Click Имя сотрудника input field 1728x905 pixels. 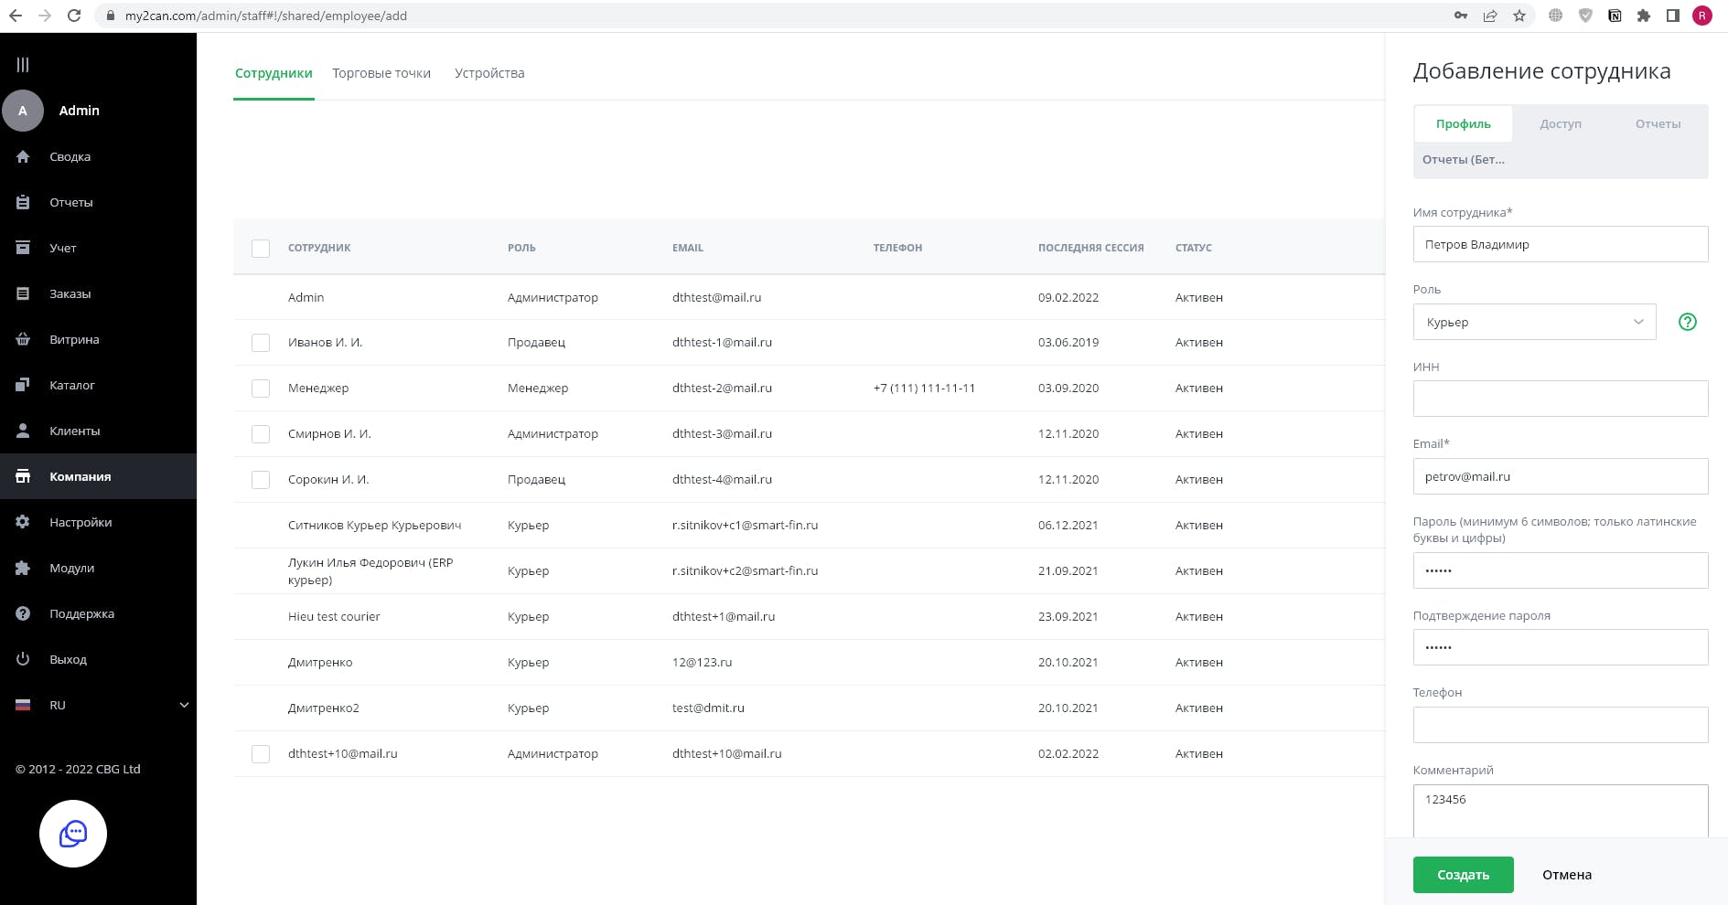pyautogui.click(x=1561, y=244)
